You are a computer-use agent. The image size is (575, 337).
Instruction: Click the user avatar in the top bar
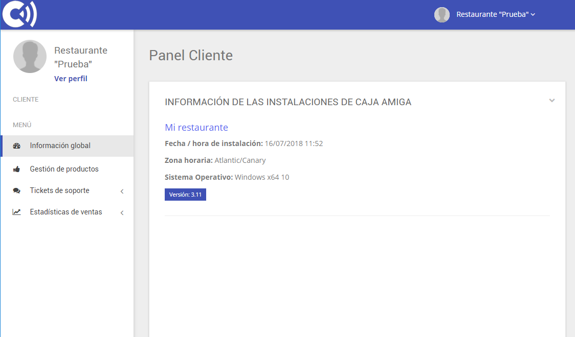pos(441,14)
